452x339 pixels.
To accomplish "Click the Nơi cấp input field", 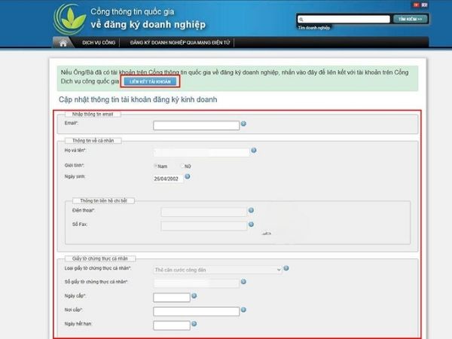I will pyautogui.click(x=197, y=311).
